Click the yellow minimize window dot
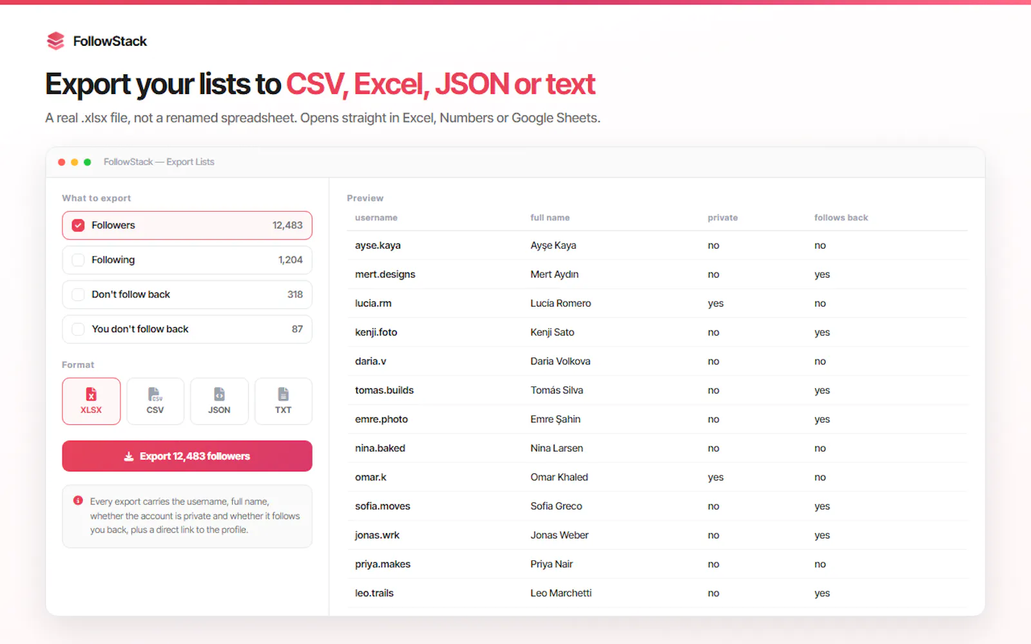Image resolution: width=1031 pixels, height=644 pixels. (75, 162)
